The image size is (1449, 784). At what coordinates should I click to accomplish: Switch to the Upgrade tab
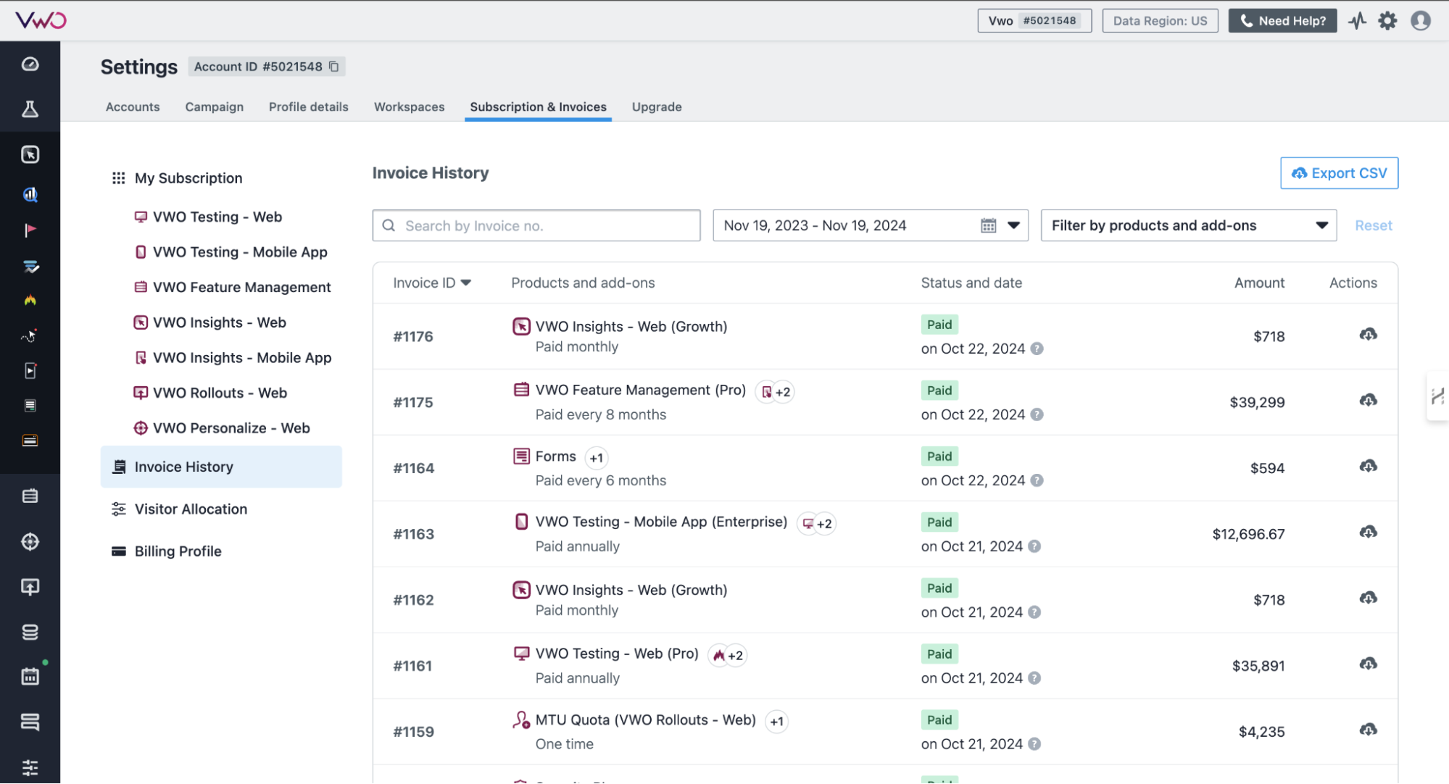click(x=656, y=107)
